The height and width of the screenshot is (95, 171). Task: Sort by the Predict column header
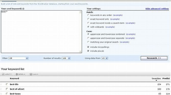coord(166,79)
